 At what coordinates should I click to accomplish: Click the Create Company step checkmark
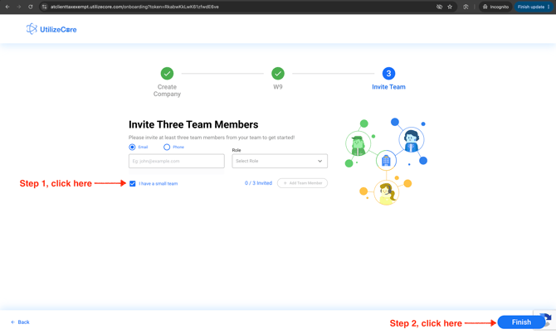[x=167, y=73]
